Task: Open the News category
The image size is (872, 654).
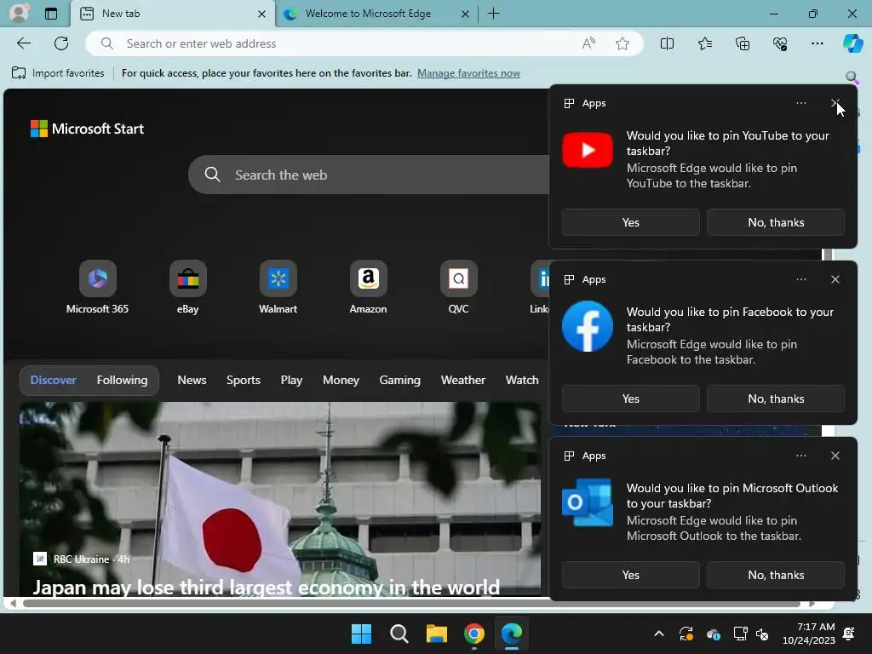Action: click(192, 380)
